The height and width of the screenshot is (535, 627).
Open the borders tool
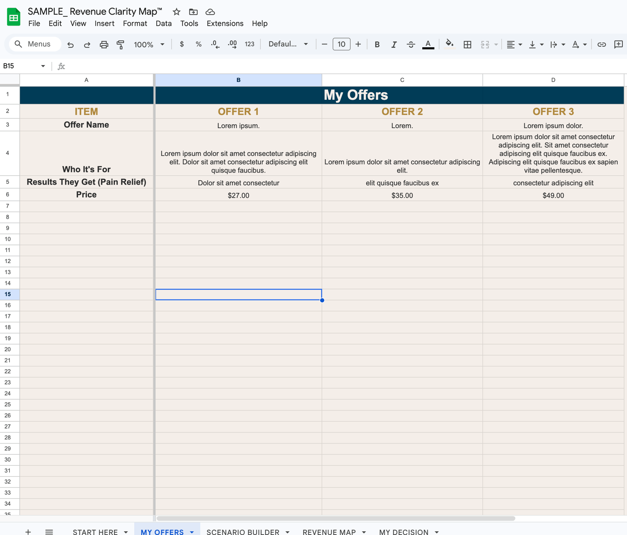467,44
